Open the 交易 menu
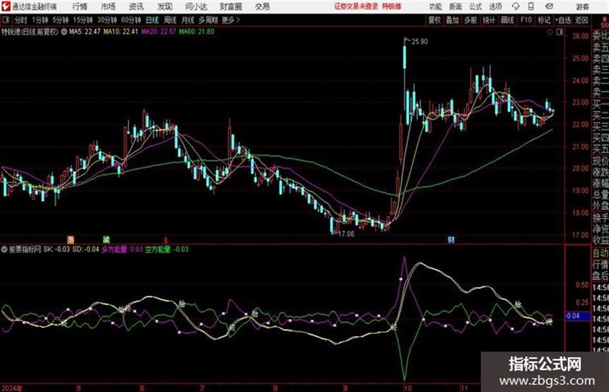609x392 pixels. (262, 6)
